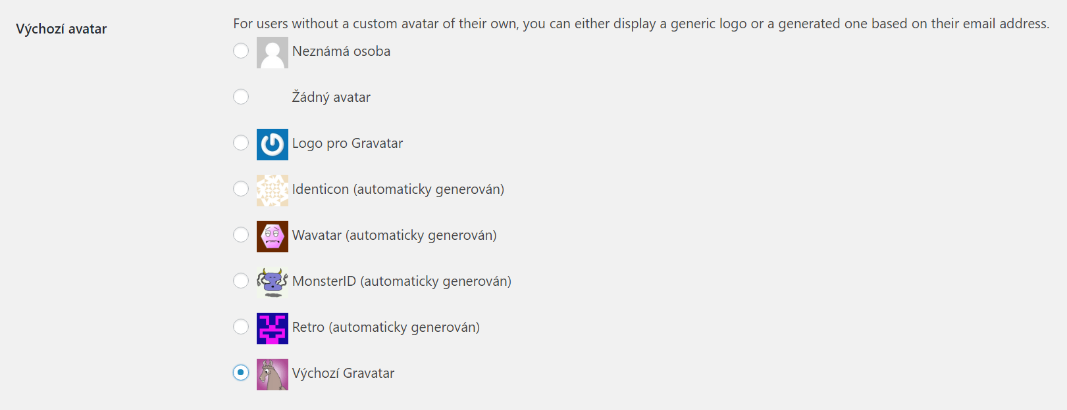Choose the Retro radio button
Image resolution: width=1067 pixels, height=410 pixels.
click(x=241, y=327)
